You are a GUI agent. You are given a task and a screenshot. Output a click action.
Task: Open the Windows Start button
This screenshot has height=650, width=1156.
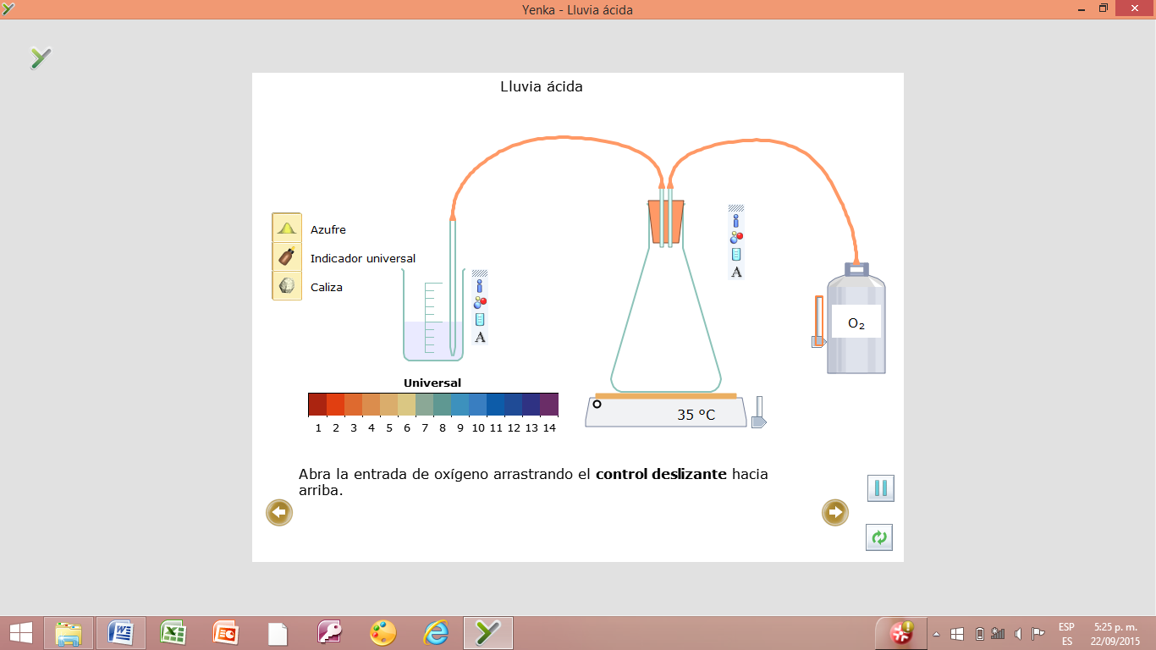click(x=20, y=632)
